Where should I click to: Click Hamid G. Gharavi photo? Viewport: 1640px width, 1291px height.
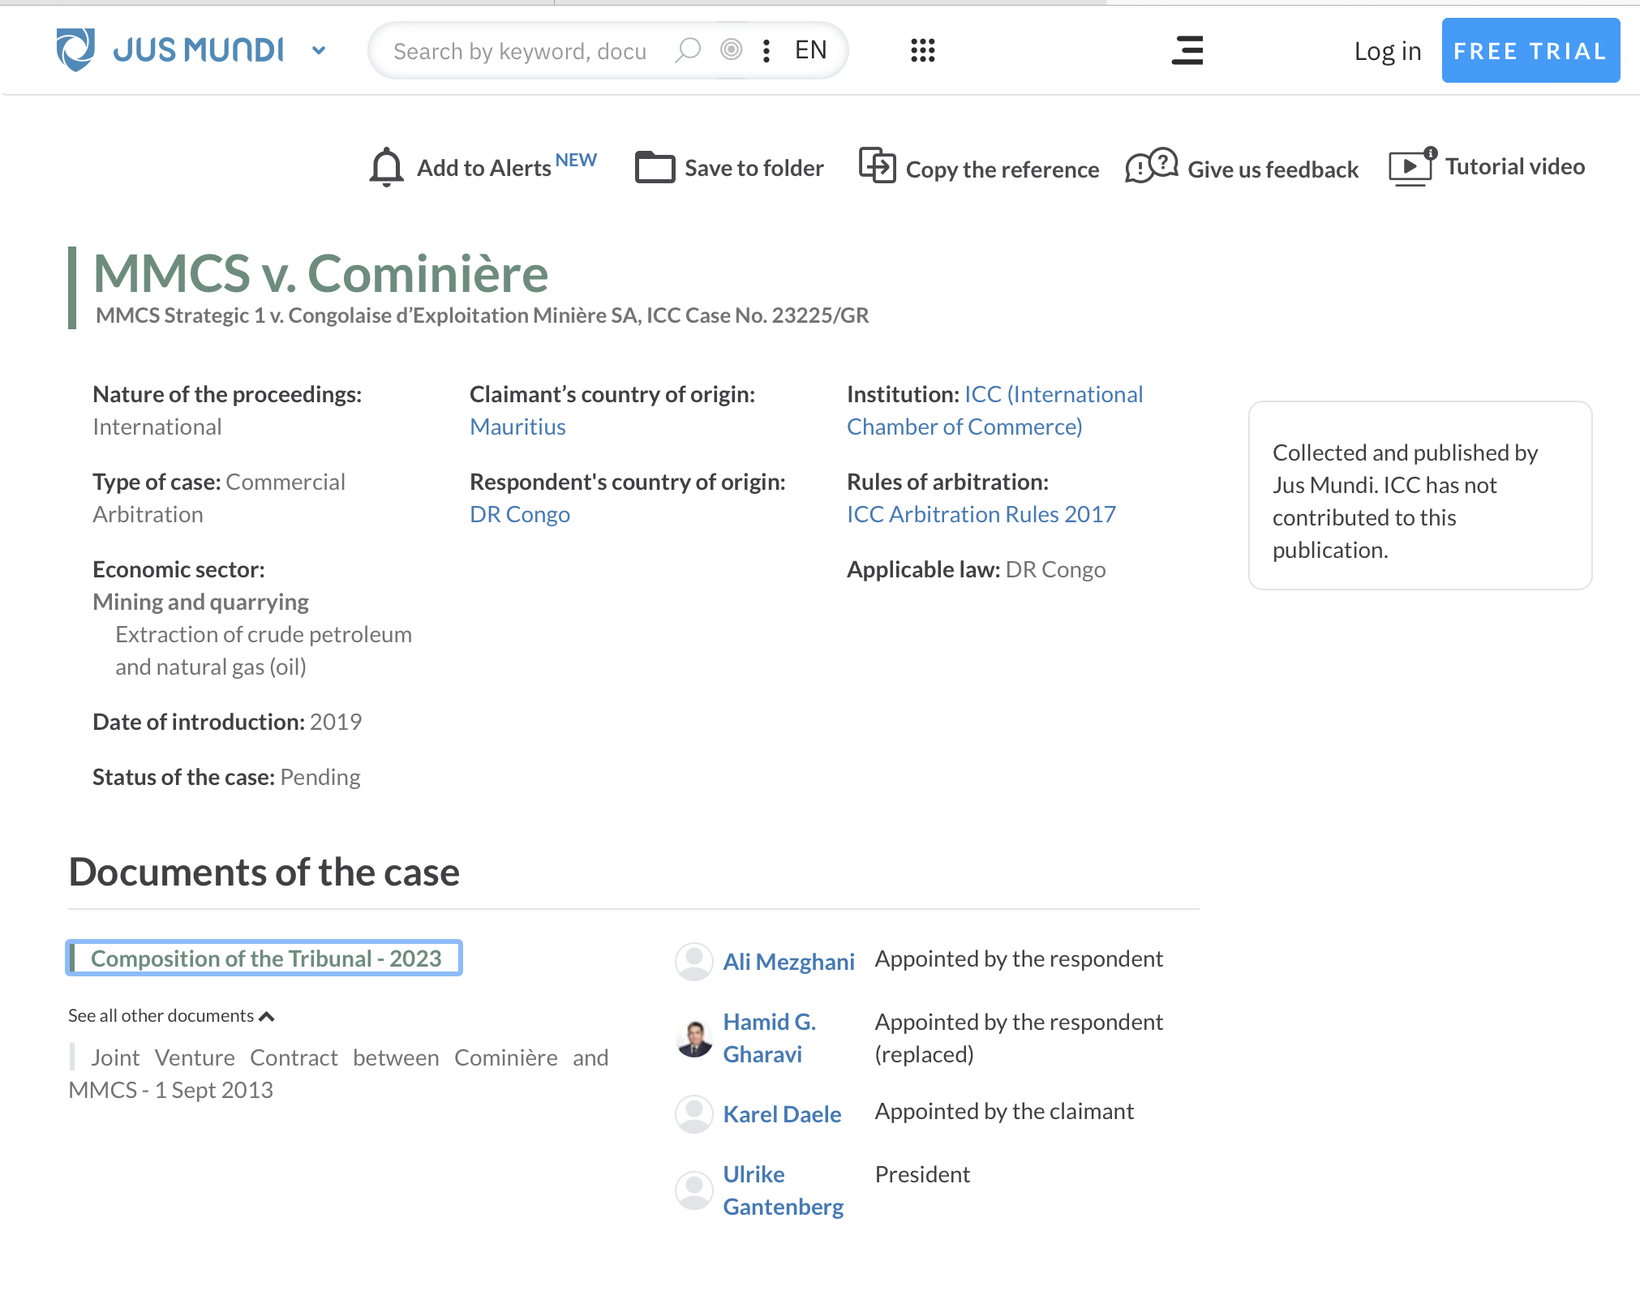694,1039
